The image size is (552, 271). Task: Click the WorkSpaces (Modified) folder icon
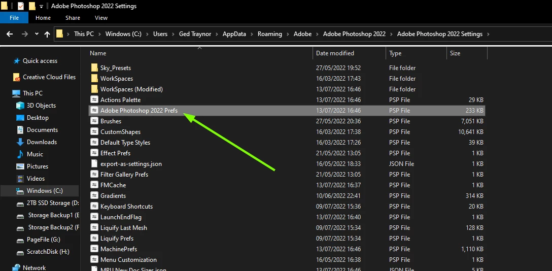(94, 89)
